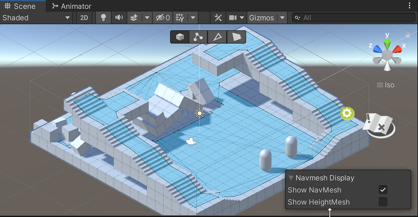Toggle 2D view mode
This screenshot has height=217, width=418.
tap(84, 17)
